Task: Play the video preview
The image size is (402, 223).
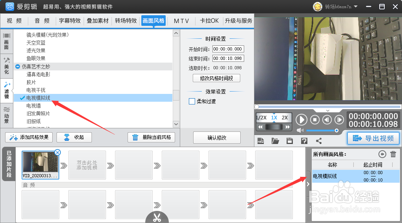Action: click(x=301, y=120)
